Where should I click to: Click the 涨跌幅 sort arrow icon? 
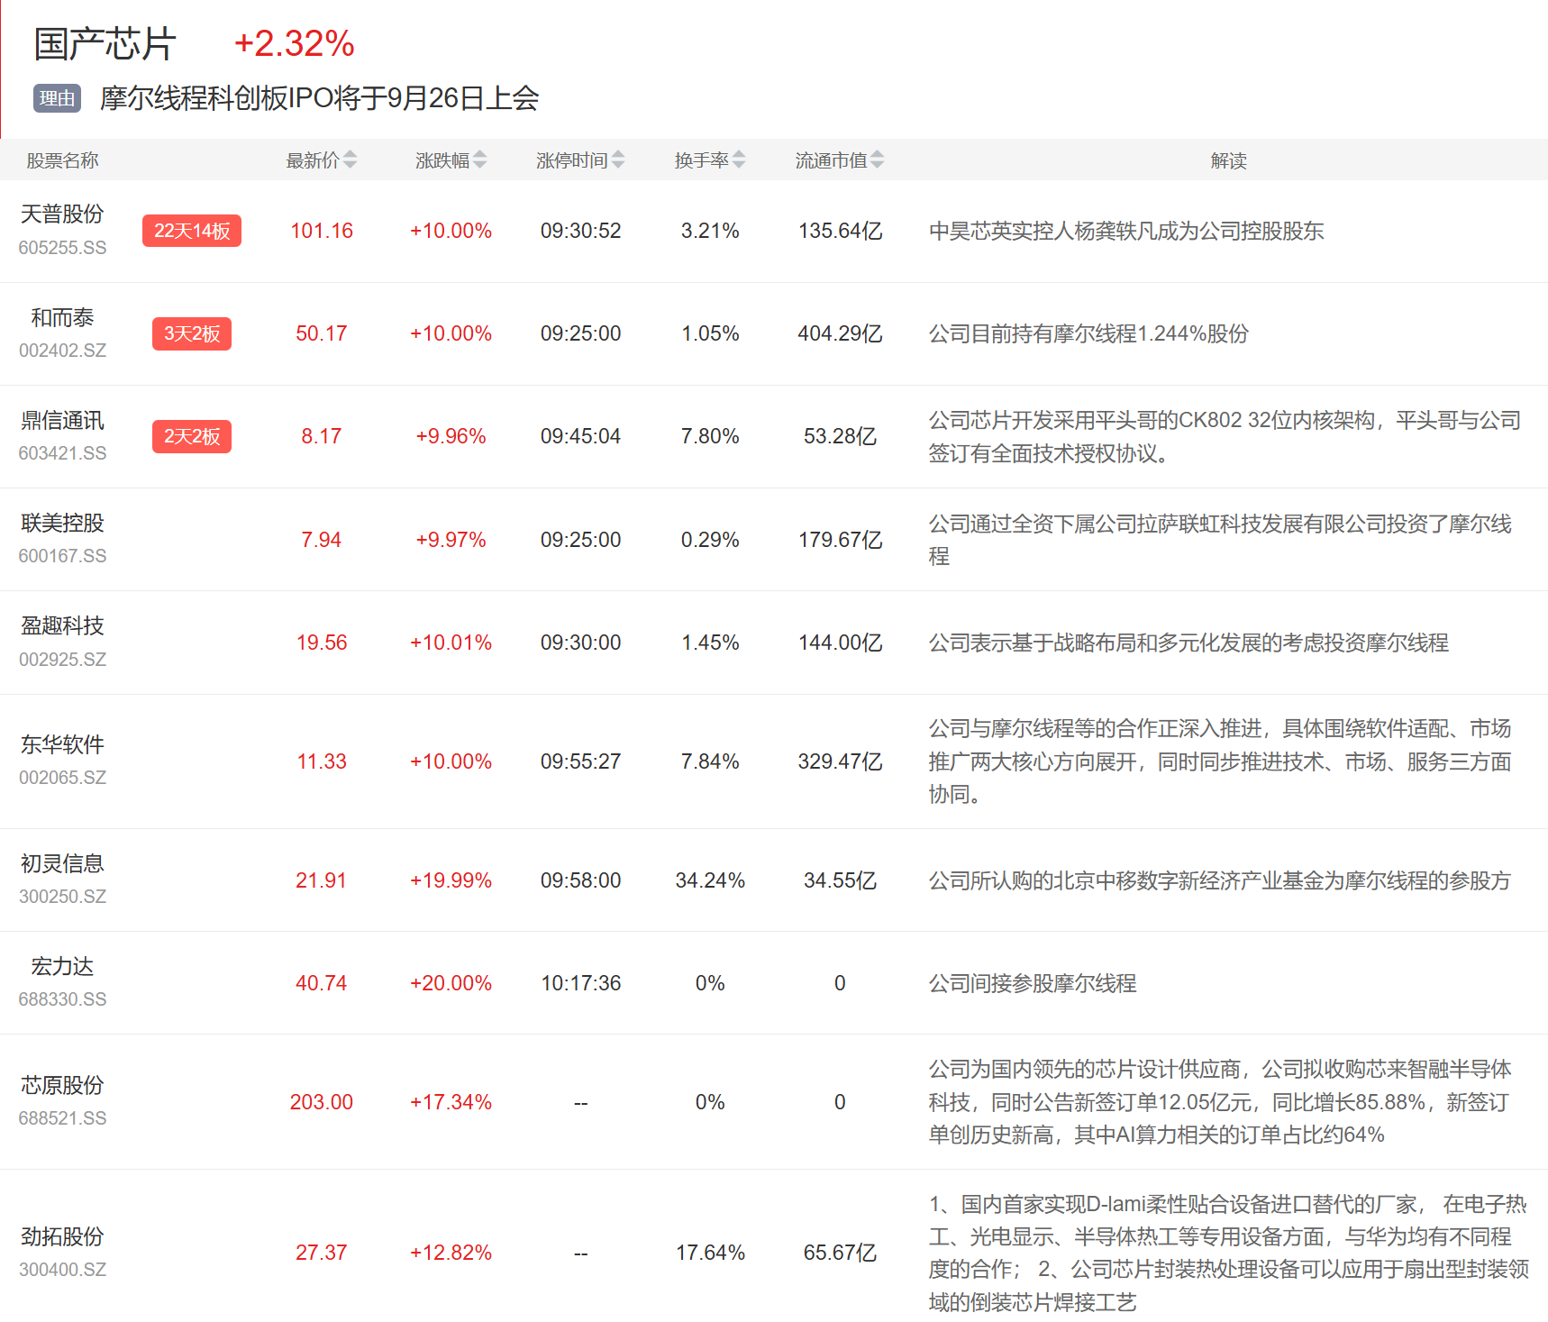[x=479, y=160]
